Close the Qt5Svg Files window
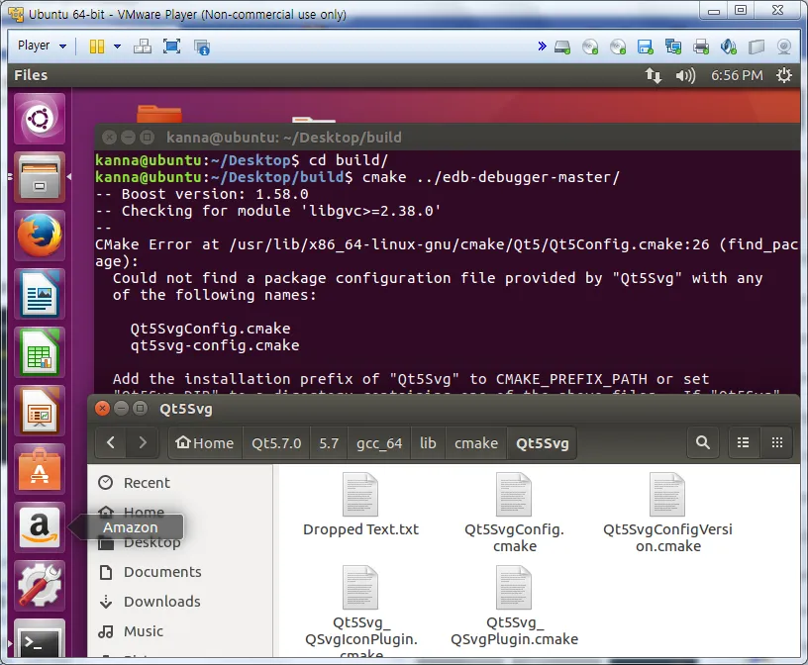808x665 pixels. [103, 409]
